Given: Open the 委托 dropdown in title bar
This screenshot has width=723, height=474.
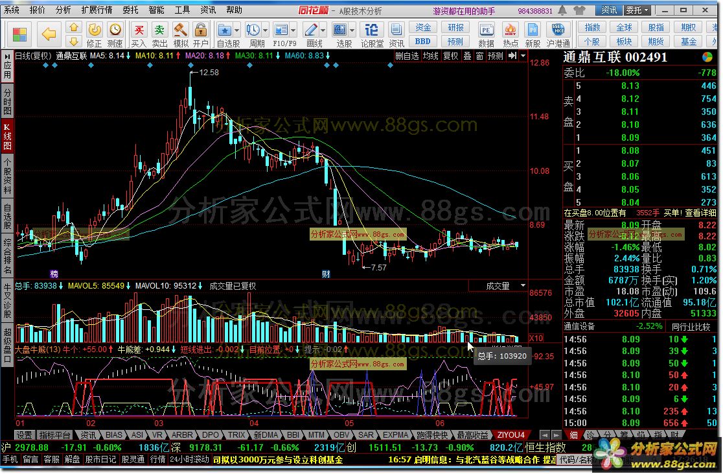Looking at the screenshot, I should (x=637, y=10).
